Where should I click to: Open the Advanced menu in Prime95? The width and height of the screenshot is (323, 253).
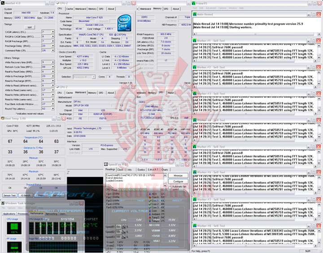(x=210, y=8)
